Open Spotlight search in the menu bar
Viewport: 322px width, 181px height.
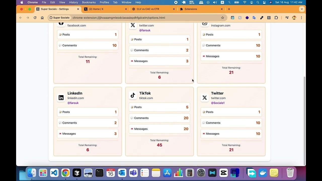[x=258, y=2]
